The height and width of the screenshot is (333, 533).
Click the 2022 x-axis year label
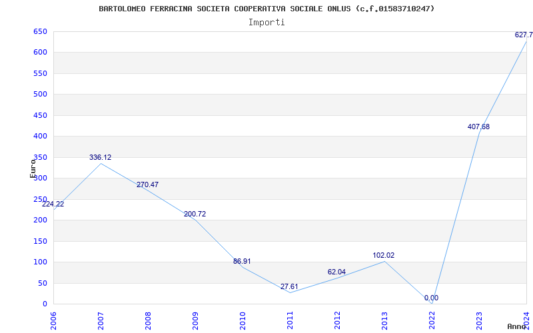(432, 321)
